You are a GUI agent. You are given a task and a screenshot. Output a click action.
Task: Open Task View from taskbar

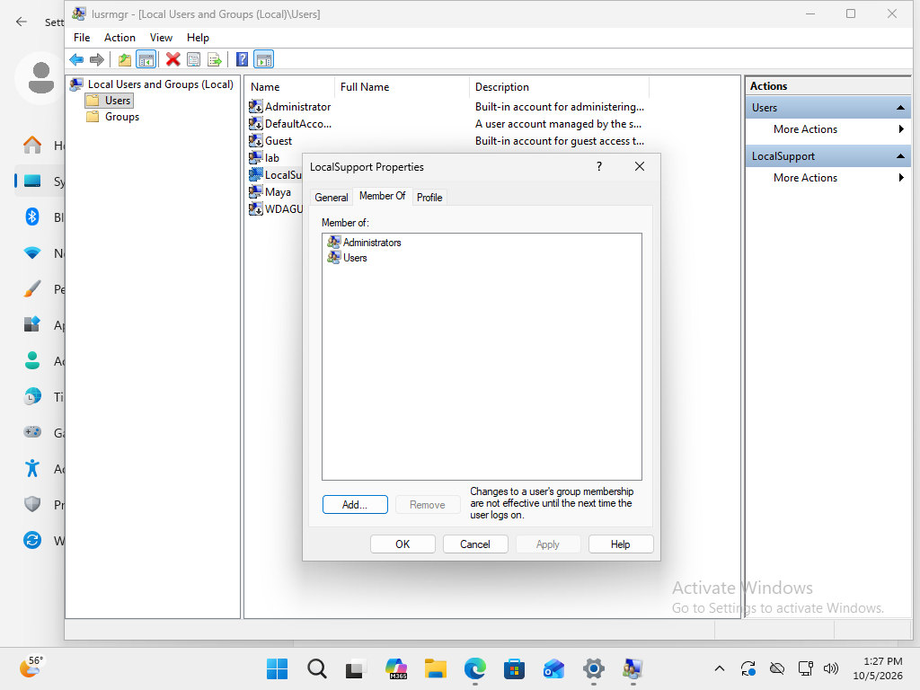point(356,668)
